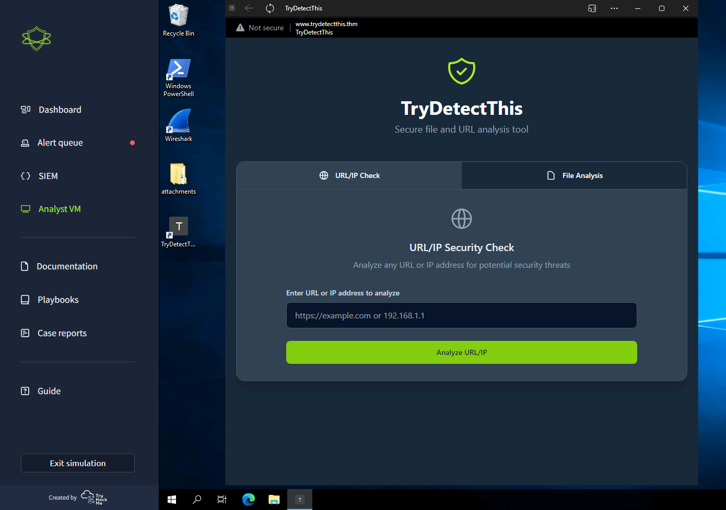The image size is (726, 510).
Task: Open Windows taskbar search
Action: click(197, 500)
